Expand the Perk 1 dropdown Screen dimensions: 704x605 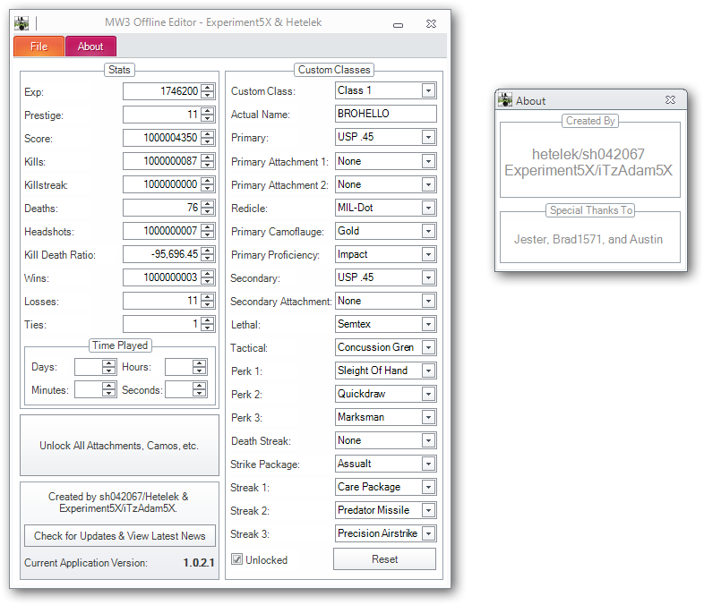(428, 371)
